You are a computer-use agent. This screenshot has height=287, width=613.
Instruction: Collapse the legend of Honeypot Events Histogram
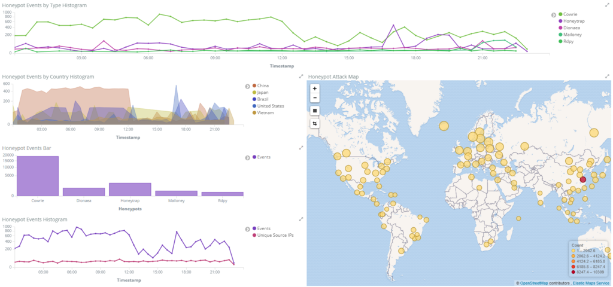click(247, 229)
